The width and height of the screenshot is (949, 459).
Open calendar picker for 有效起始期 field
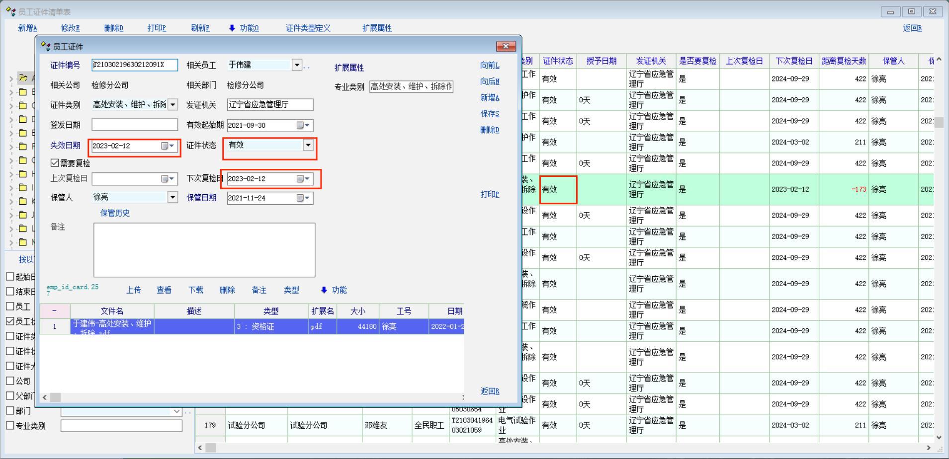pos(303,126)
